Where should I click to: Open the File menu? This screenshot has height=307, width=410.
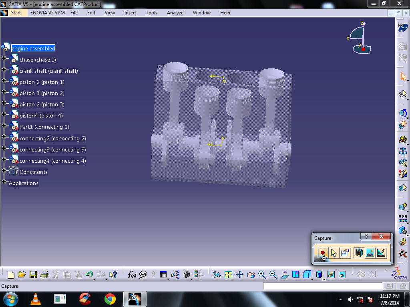(74, 12)
